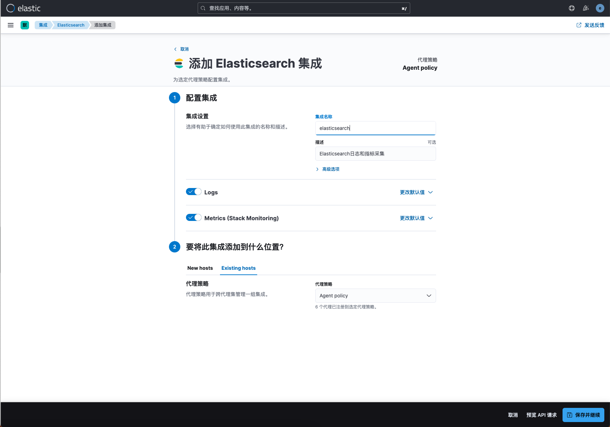The width and height of the screenshot is (610, 427).
Task: Go to Elasticsearch breadcrumb
Action: coord(71,25)
